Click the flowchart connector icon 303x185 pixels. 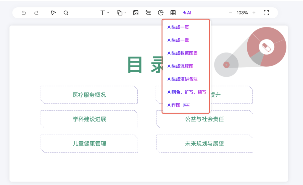click(148, 13)
